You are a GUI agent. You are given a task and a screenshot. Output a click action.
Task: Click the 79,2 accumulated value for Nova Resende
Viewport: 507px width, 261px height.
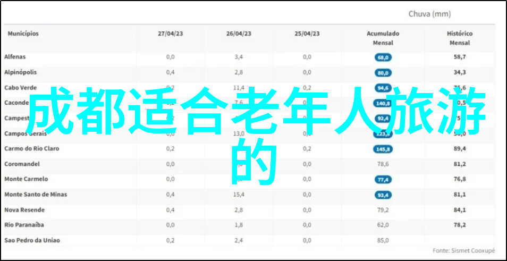(383, 210)
